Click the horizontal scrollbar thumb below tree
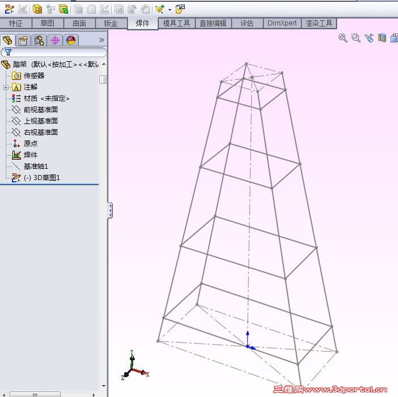 (35, 395)
